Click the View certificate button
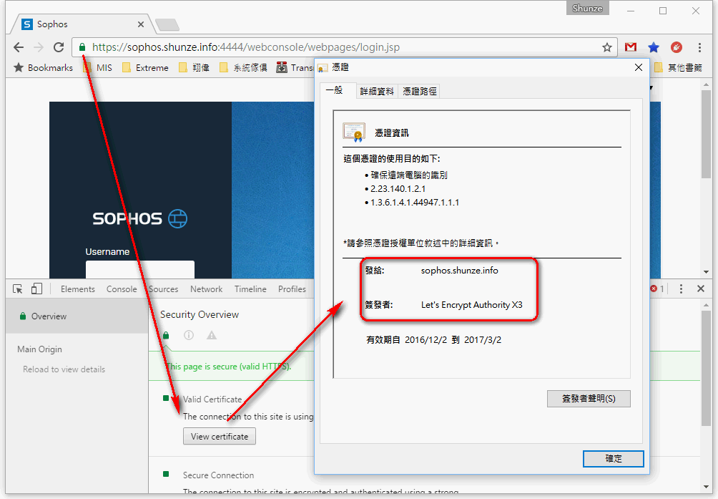 click(220, 436)
